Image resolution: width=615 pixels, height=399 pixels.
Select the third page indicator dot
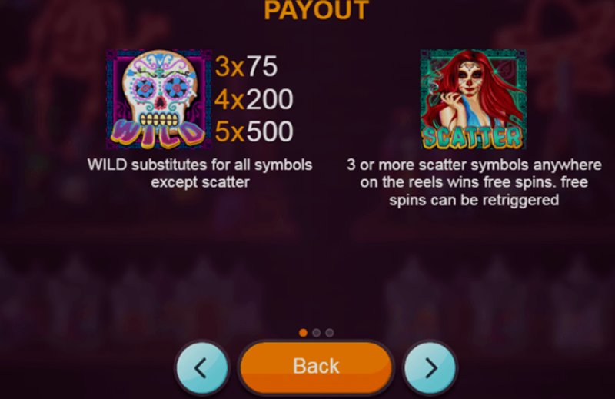click(330, 333)
